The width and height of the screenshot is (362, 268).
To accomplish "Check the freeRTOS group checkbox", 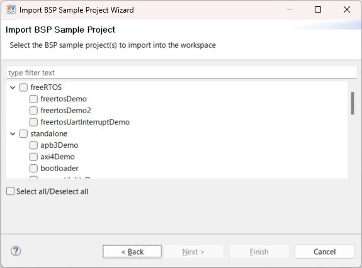I will [x=23, y=87].
